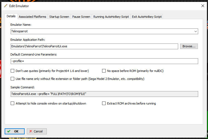Switch to the Associated Platforms tab
The width and height of the screenshot is (208, 139).
(33, 17)
